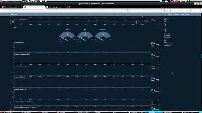Open System Overview in the sidebar
Screen dimensions: 202x113
167,18
